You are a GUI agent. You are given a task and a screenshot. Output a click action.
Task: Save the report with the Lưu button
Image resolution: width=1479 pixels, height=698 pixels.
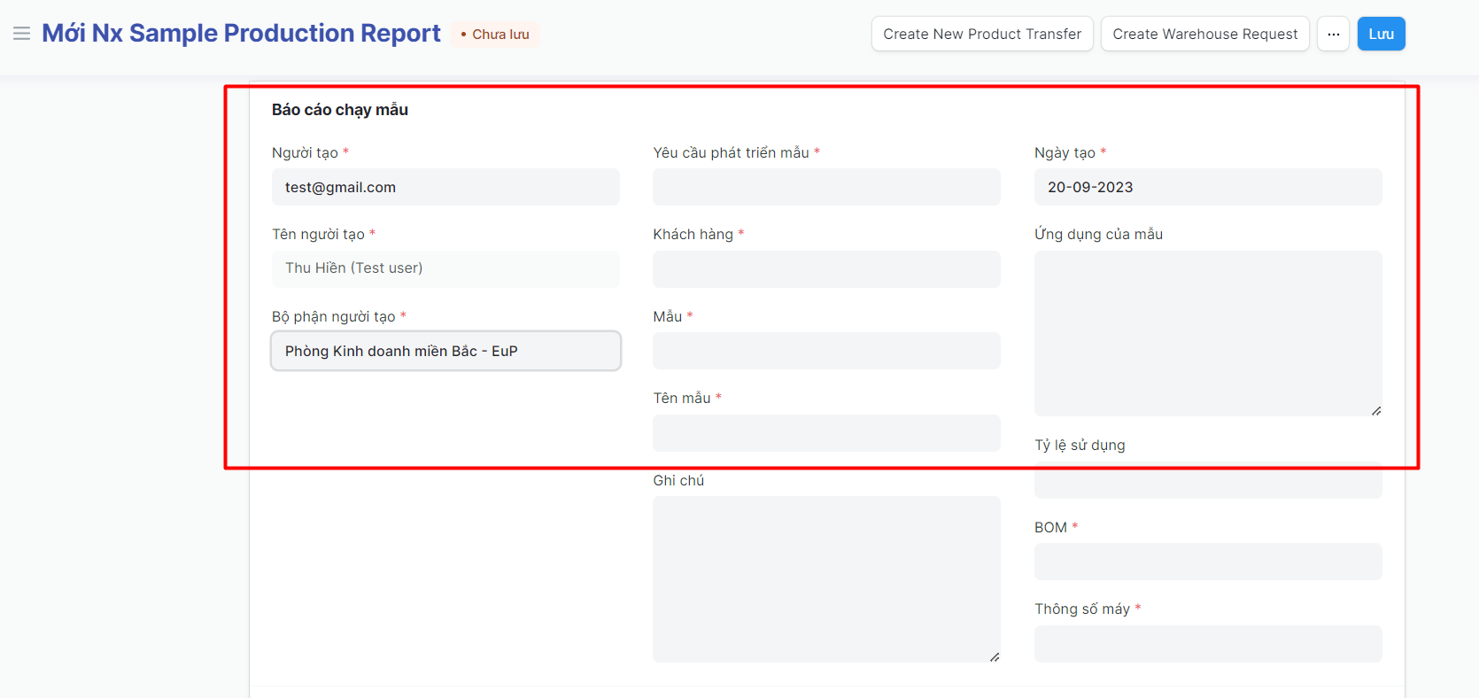click(x=1381, y=35)
